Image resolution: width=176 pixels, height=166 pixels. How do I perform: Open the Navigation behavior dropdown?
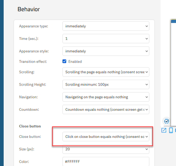coord(106,97)
